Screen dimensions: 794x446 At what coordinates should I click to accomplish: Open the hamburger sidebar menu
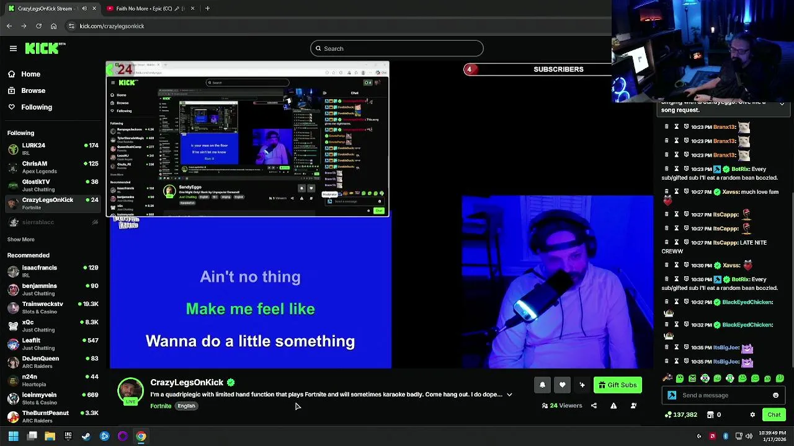pyautogui.click(x=13, y=48)
